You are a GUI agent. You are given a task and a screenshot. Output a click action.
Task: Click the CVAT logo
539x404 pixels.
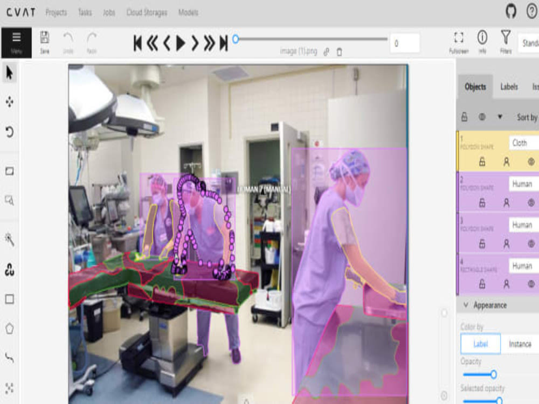point(21,13)
